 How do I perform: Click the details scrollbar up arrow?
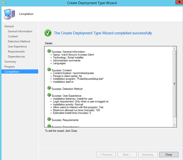click(x=175, y=48)
